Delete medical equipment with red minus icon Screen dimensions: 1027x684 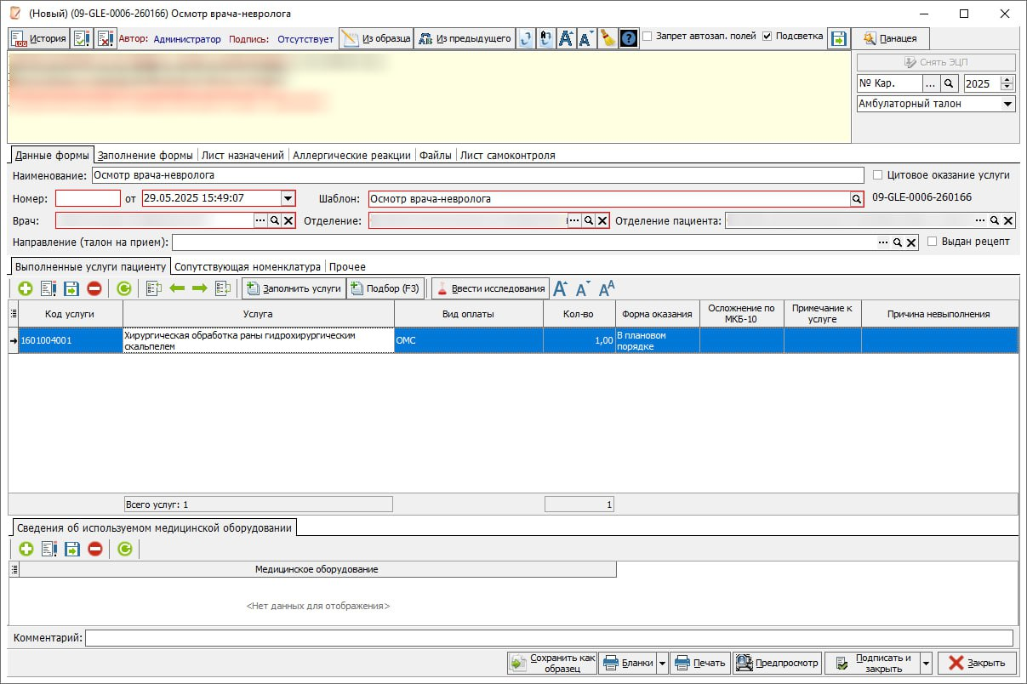click(94, 549)
